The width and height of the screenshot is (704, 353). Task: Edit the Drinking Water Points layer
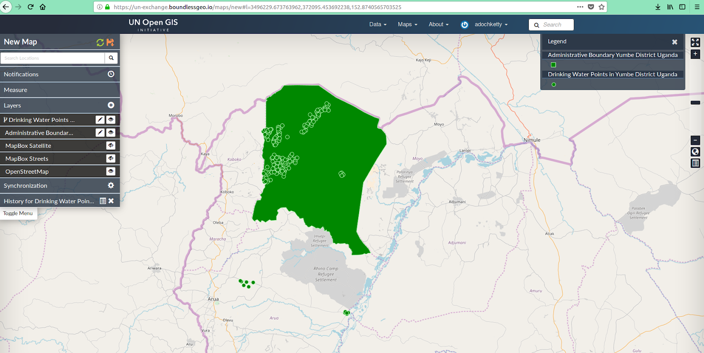click(100, 119)
